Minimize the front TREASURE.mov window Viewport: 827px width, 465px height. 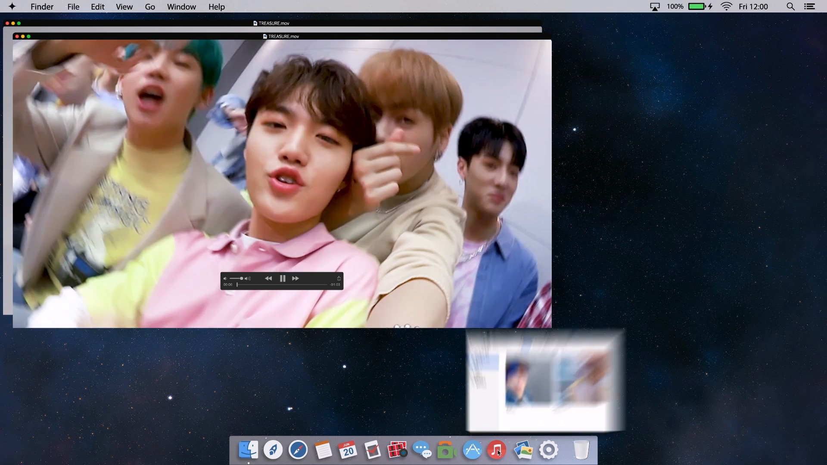pos(23,36)
